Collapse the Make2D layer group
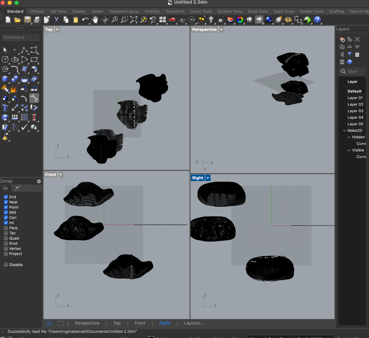This screenshot has width=369, height=338. [x=344, y=131]
